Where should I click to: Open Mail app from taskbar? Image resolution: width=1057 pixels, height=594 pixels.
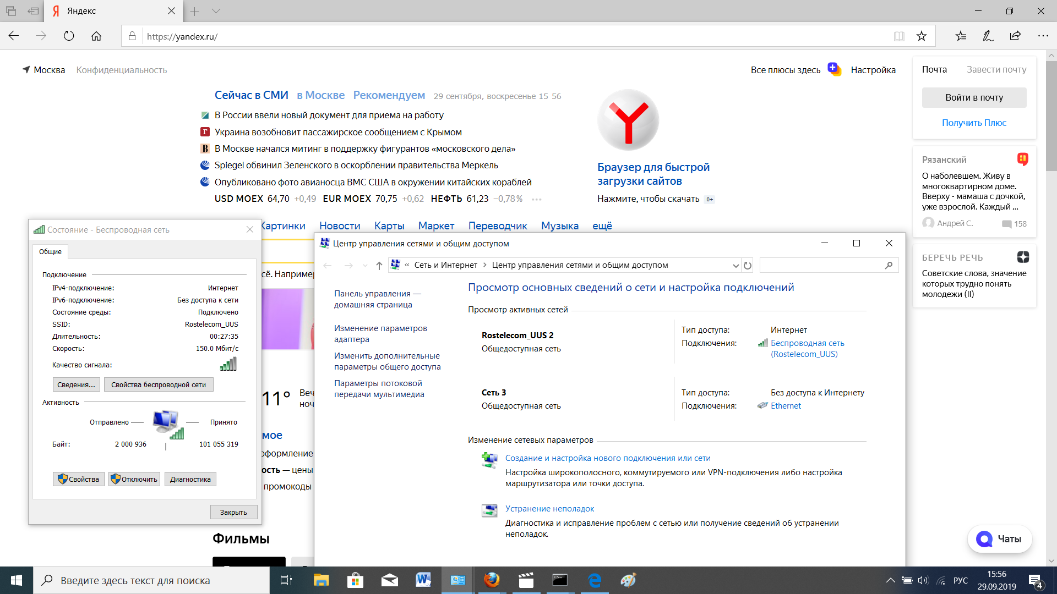coord(389,580)
